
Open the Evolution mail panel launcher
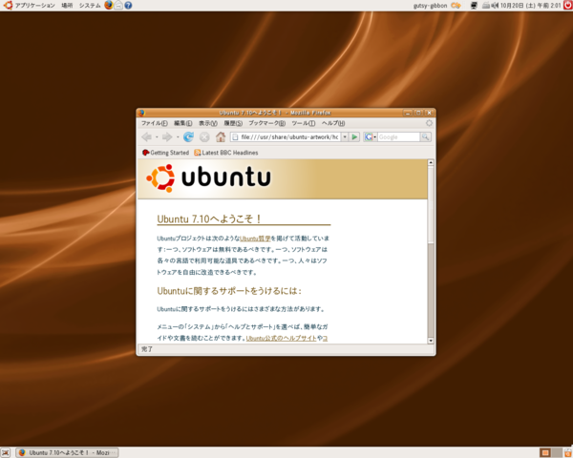[118, 5]
